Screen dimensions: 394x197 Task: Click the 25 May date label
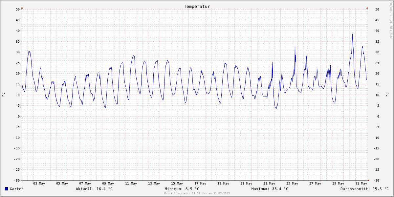click(x=292, y=183)
